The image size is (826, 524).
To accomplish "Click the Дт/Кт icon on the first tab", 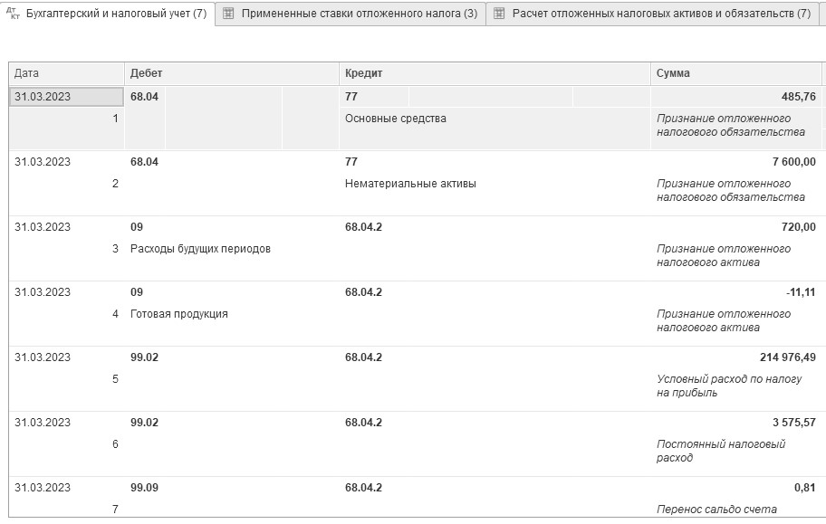I will pos(13,14).
